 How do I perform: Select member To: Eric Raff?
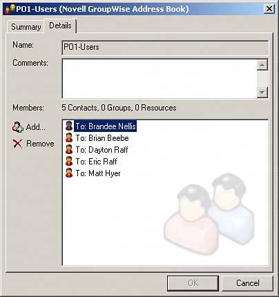[97, 162]
